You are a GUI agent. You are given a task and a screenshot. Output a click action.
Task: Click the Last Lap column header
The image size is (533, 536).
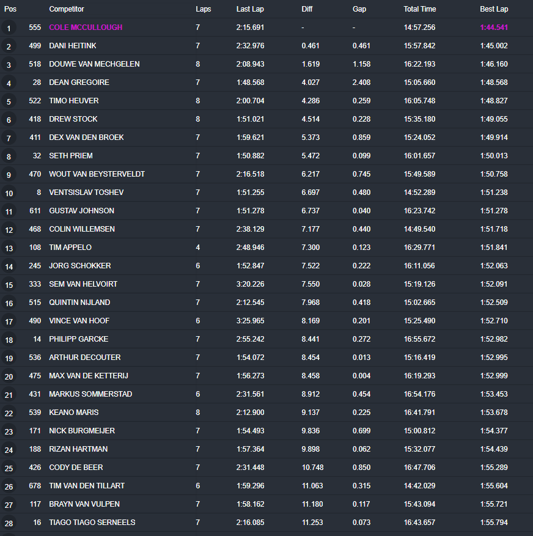tap(250, 9)
